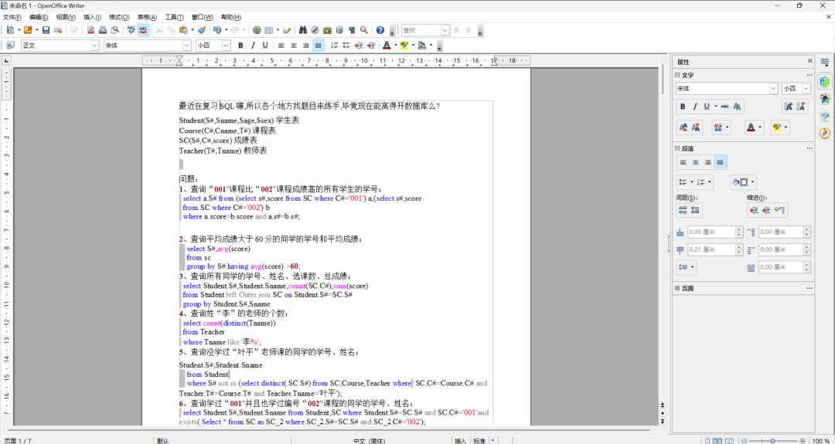Open the sidebar font size dropdown
835x444 pixels.
[x=806, y=88]
